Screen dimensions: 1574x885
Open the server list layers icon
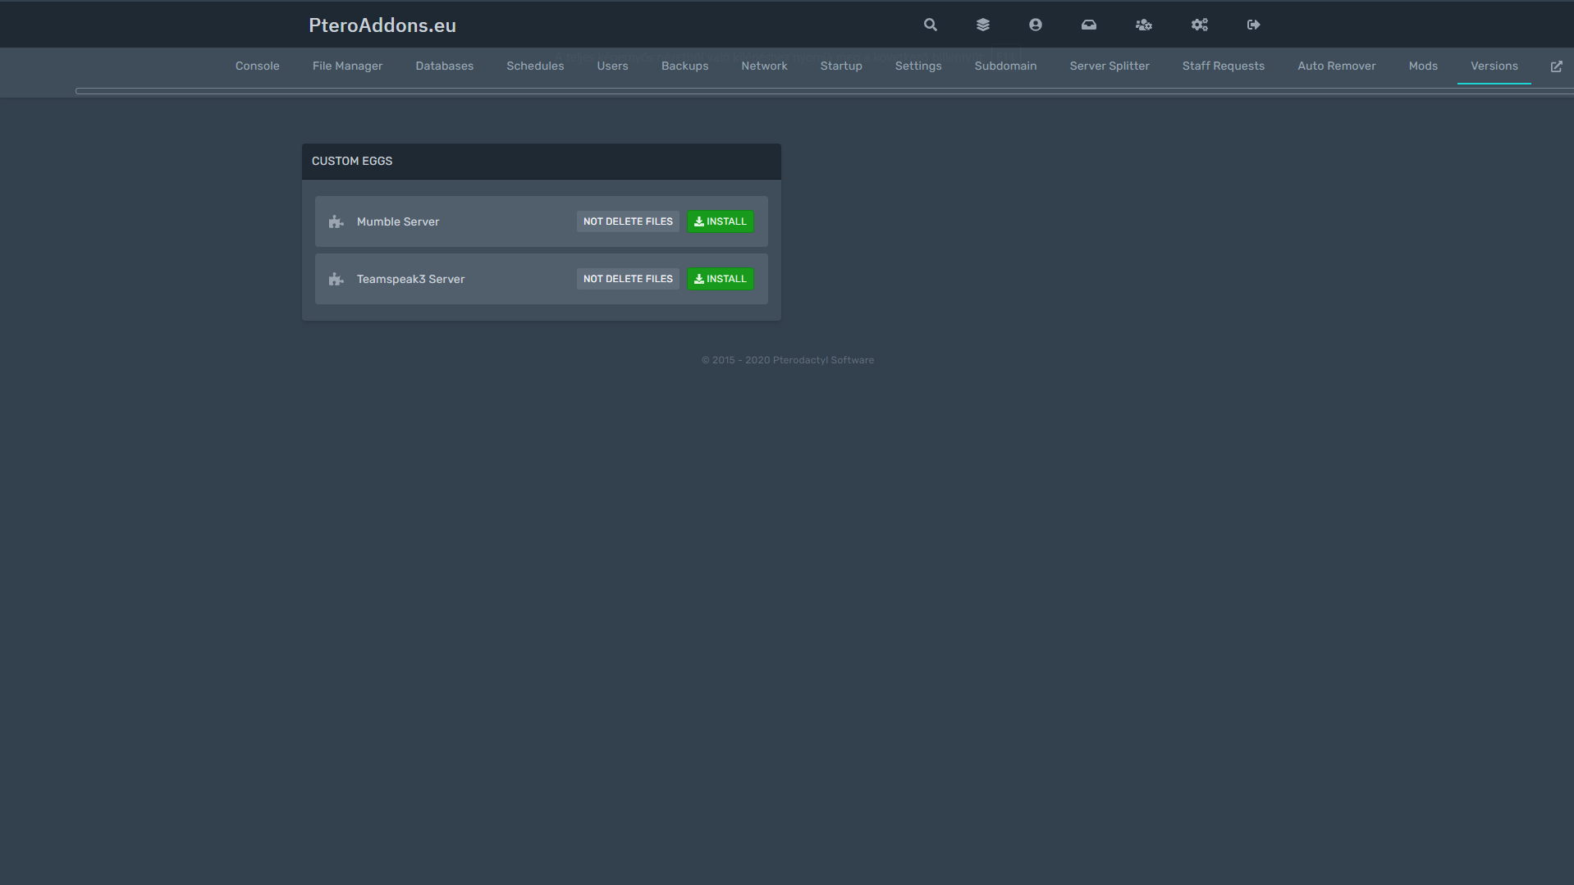[982, 25]
